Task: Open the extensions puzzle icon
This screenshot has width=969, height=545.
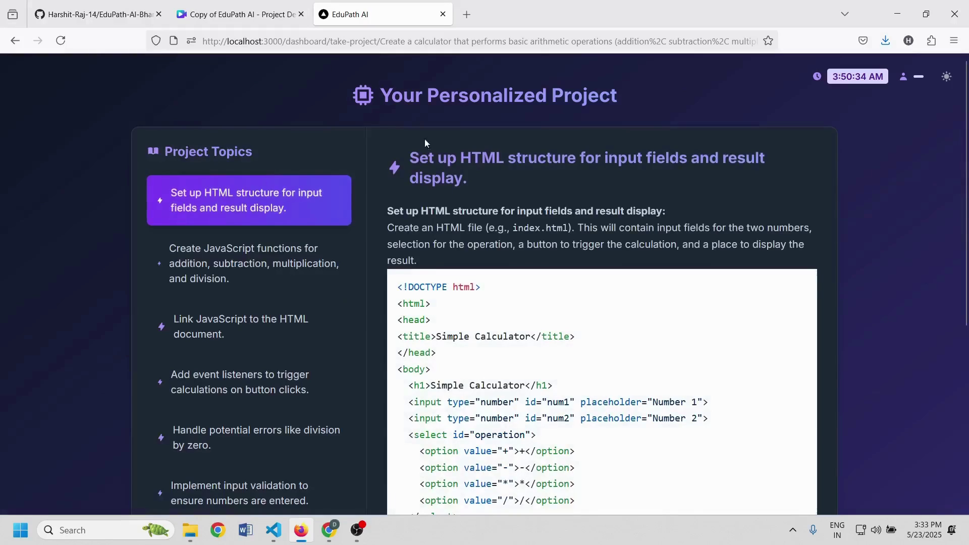Action: [x=931, y=41]
